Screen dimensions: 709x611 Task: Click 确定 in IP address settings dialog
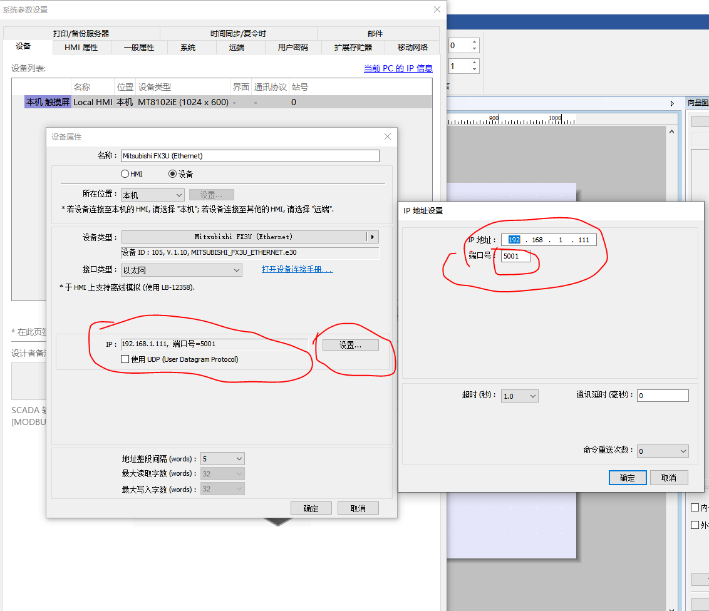(627, 478)
